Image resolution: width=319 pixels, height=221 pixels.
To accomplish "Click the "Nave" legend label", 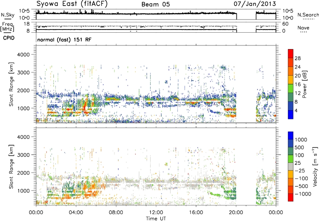I will tap(303, 28).
